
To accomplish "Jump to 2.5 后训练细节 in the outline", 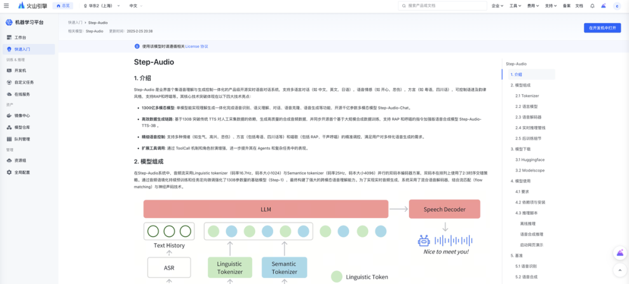I will click(528, 138).
